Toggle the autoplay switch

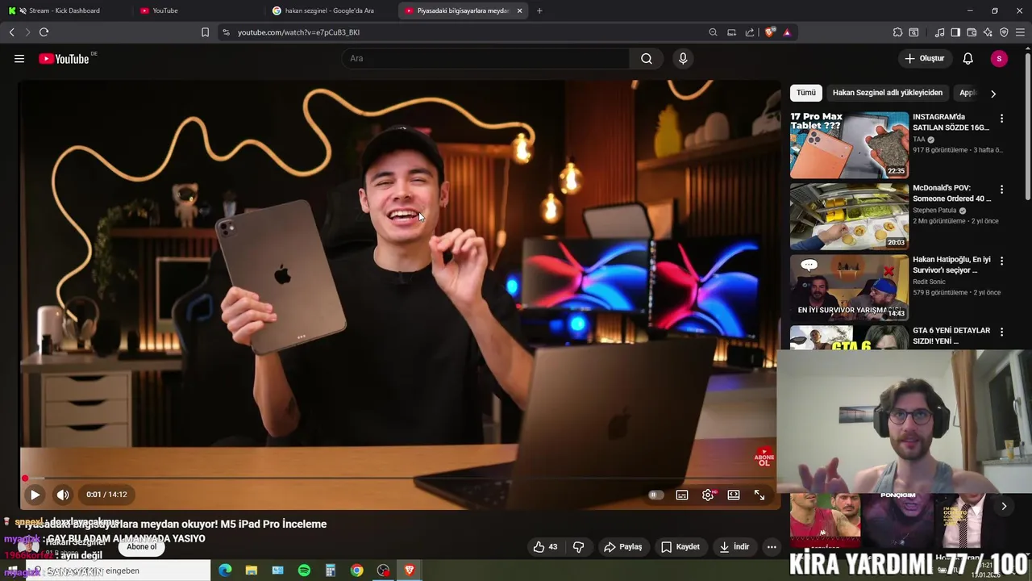656,495
